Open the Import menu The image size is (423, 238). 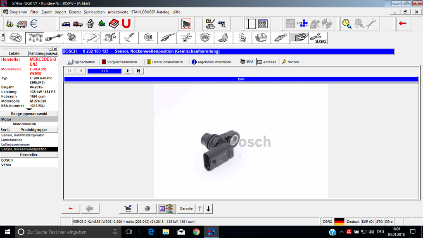tap(60, 12)
